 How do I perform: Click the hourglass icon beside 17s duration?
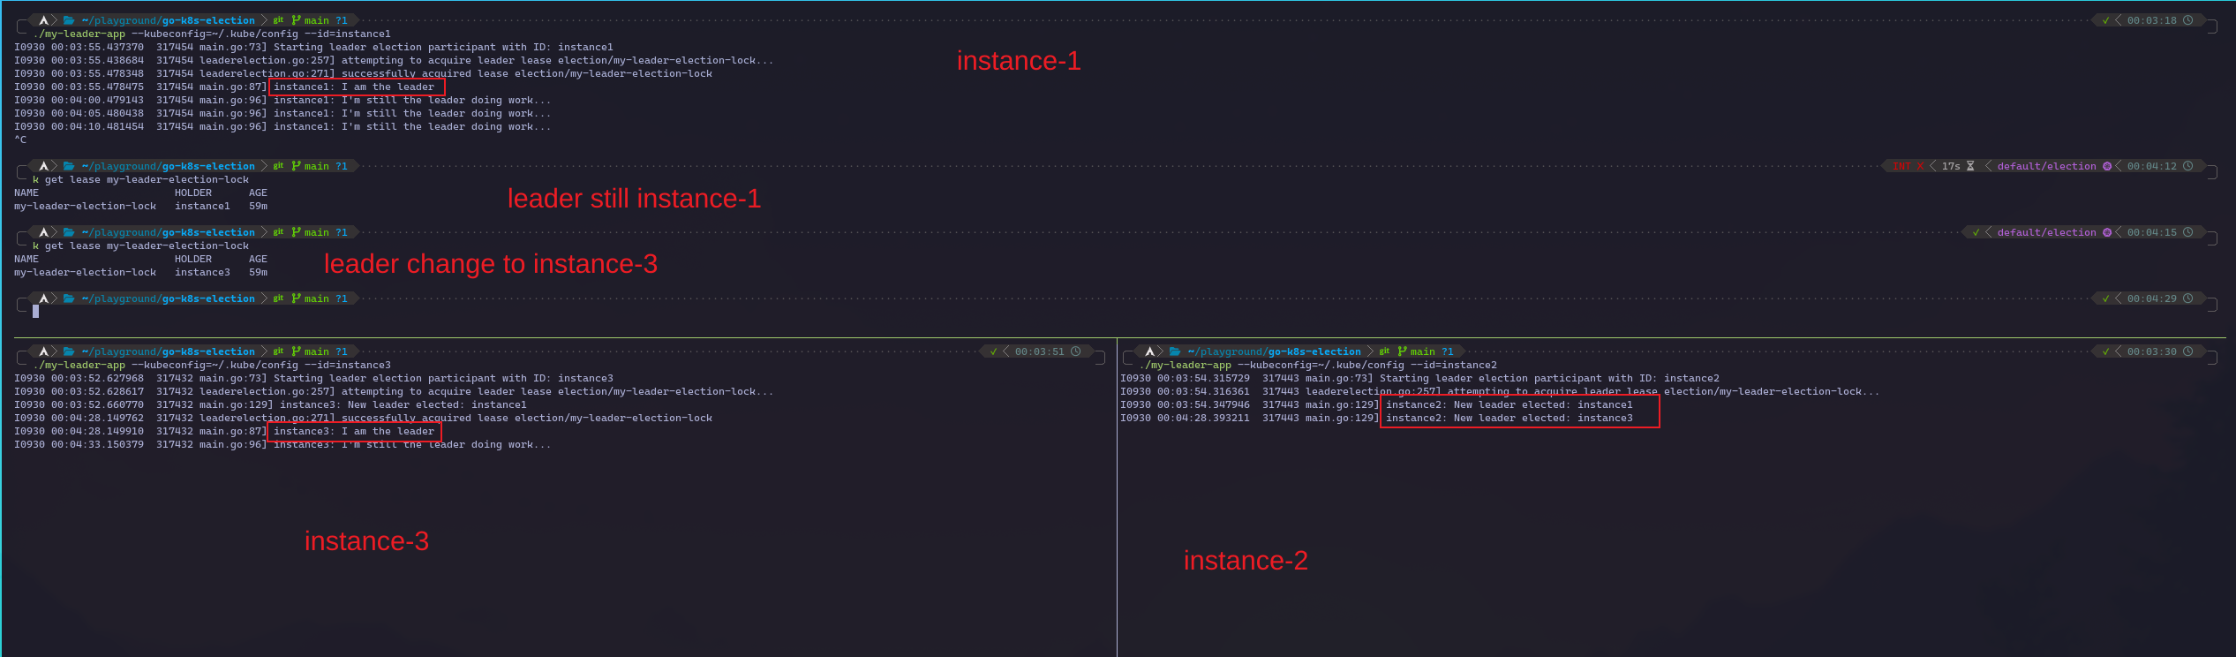[x=1970, y=166]
